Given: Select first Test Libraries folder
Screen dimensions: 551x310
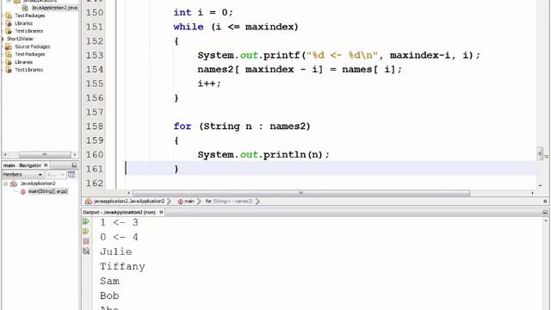Looking at the screenshot, I should click(x=28, y=31).
